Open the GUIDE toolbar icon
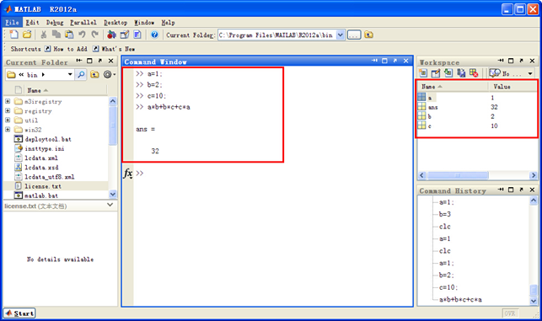Image resolution: width=542 pixels, height=321 pixels. tap(125, 35)
